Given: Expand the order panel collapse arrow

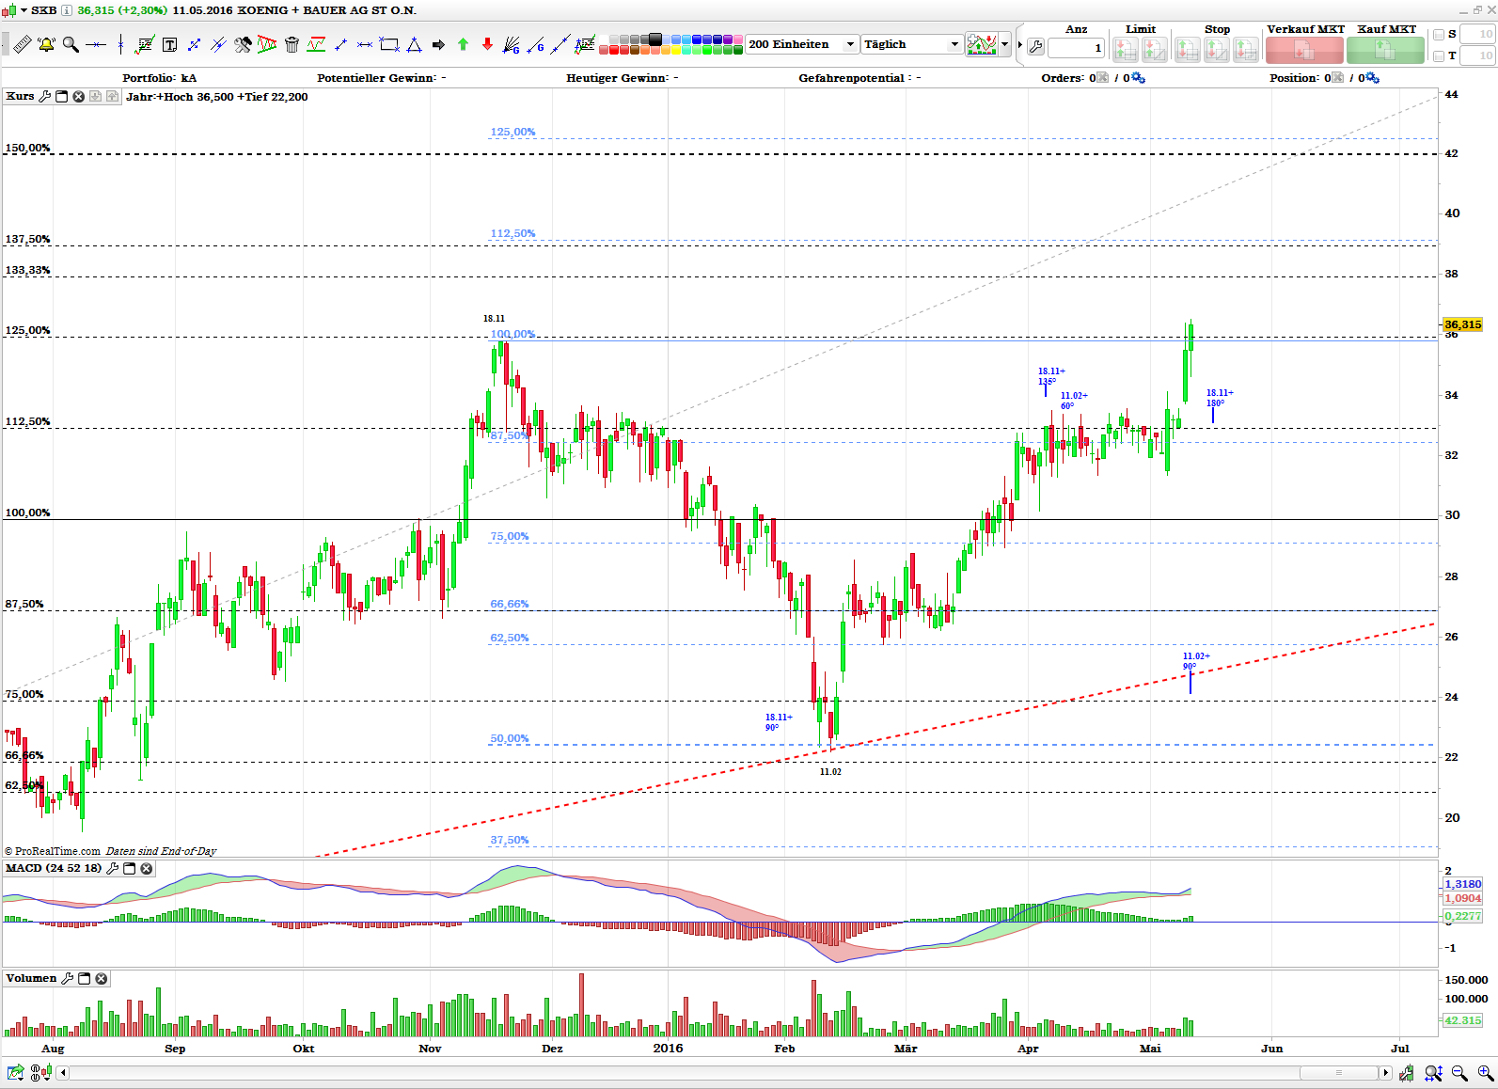Looking at the screenshot, I should point(1019,44).
